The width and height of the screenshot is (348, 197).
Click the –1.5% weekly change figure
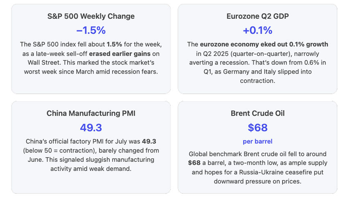point(90,30)
